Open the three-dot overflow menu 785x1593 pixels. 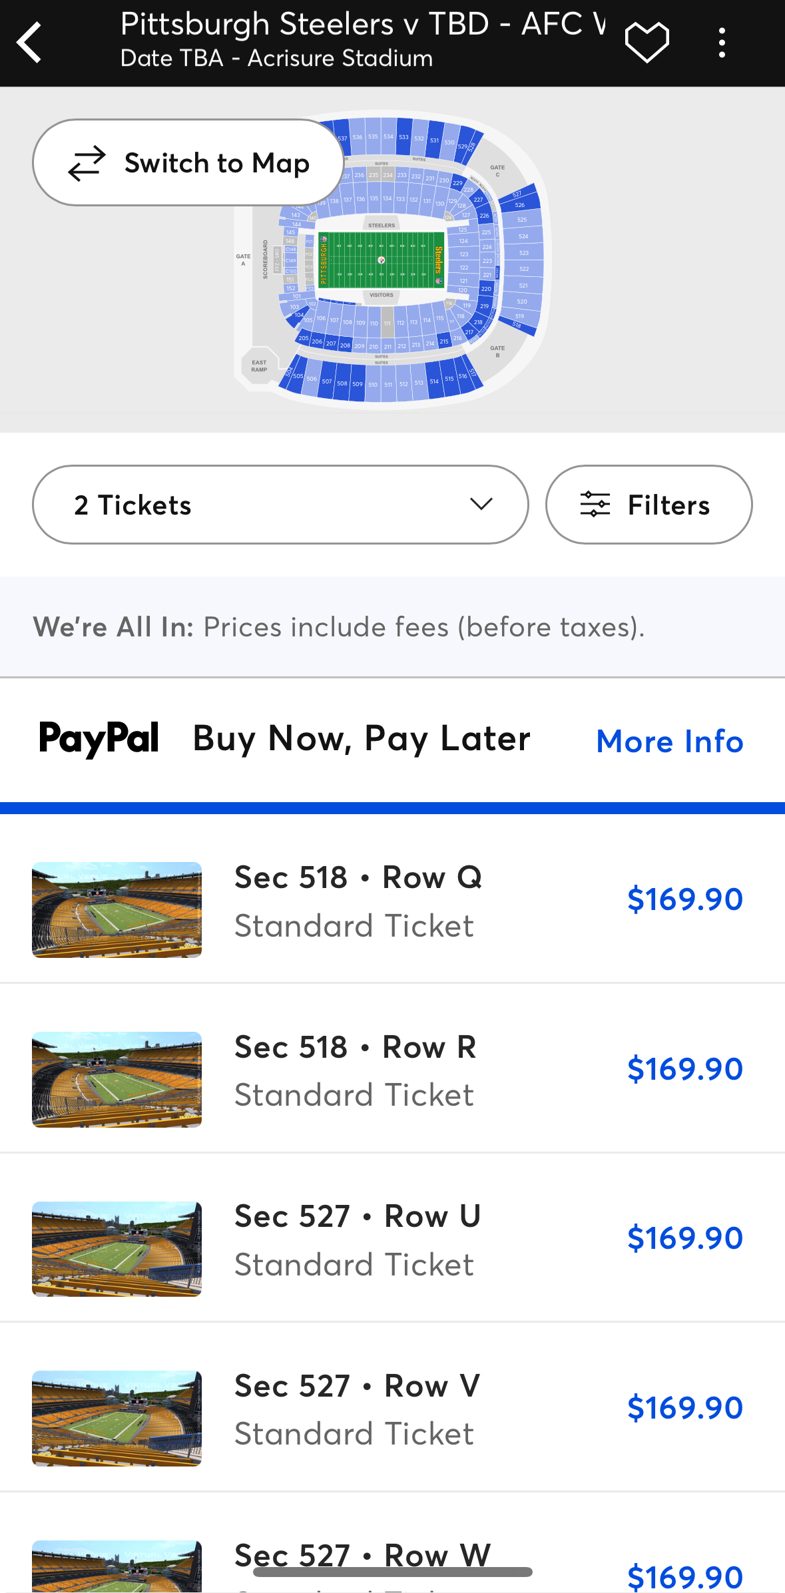(722, 43)
